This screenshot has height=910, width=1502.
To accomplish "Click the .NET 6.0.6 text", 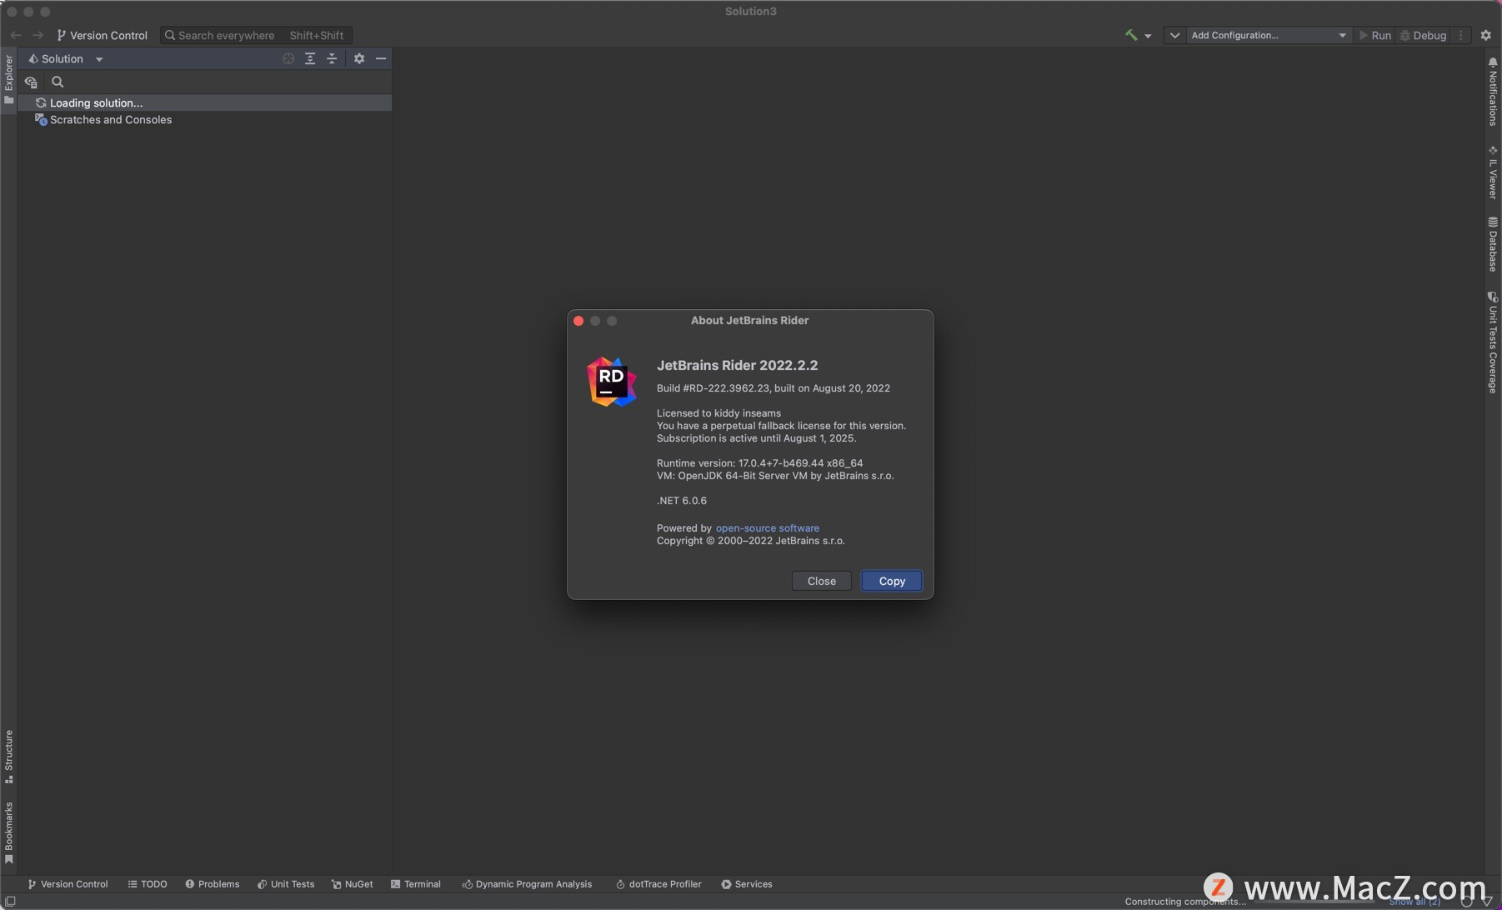I will [x=681, y=500].
